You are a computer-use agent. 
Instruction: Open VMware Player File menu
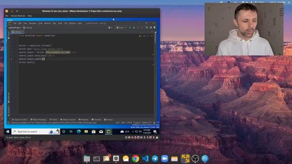(7, 16)
